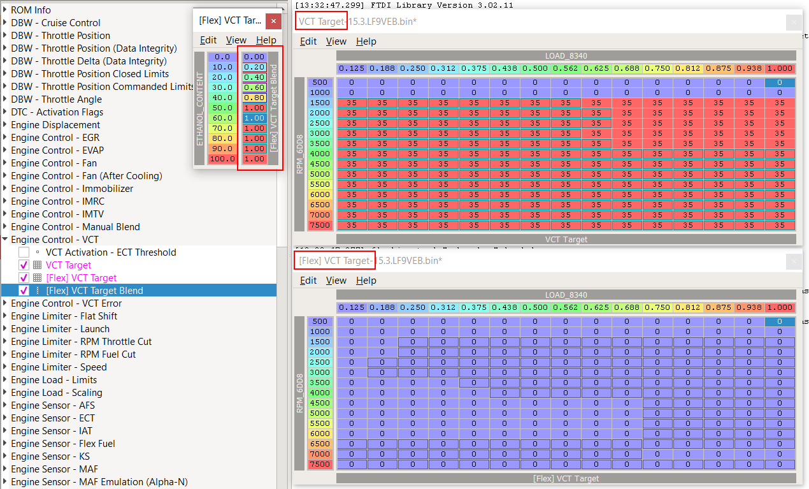
Task: Open Help menu in the Blend table window
Action: click(x=266, y=40)
